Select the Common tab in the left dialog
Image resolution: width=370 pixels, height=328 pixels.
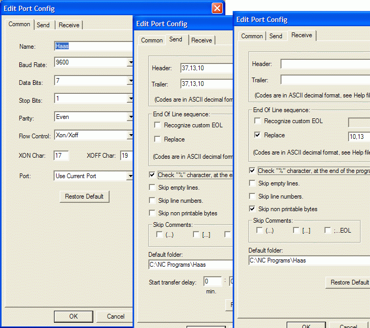[19, 24]
